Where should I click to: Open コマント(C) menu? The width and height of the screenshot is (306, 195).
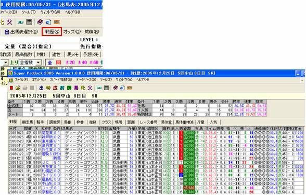(39, 80)
